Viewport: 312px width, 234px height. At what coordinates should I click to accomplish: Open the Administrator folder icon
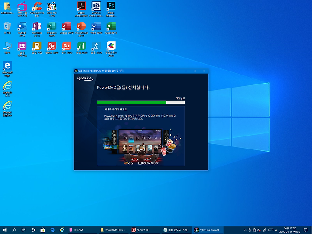[x=7, y=8]
